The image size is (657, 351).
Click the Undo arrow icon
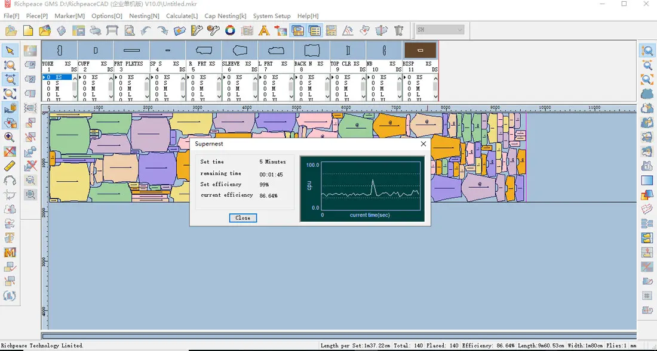pyautogui.click(x=147, y=30)
